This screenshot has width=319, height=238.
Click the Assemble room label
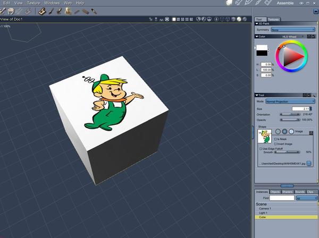(285, 3)
